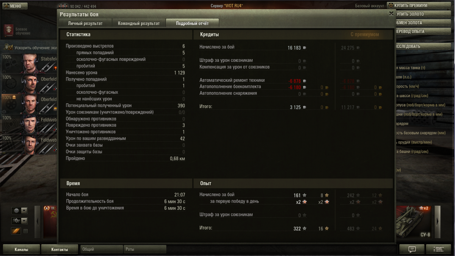
Task: Open the Боевое обучение training icon
Action: pos(9,30)
